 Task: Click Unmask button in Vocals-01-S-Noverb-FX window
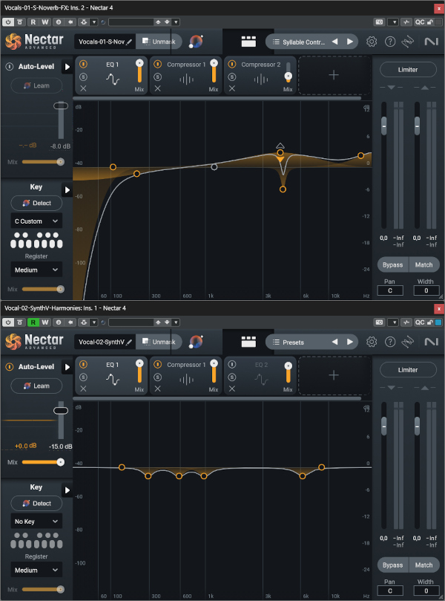[x=159, y=42]
